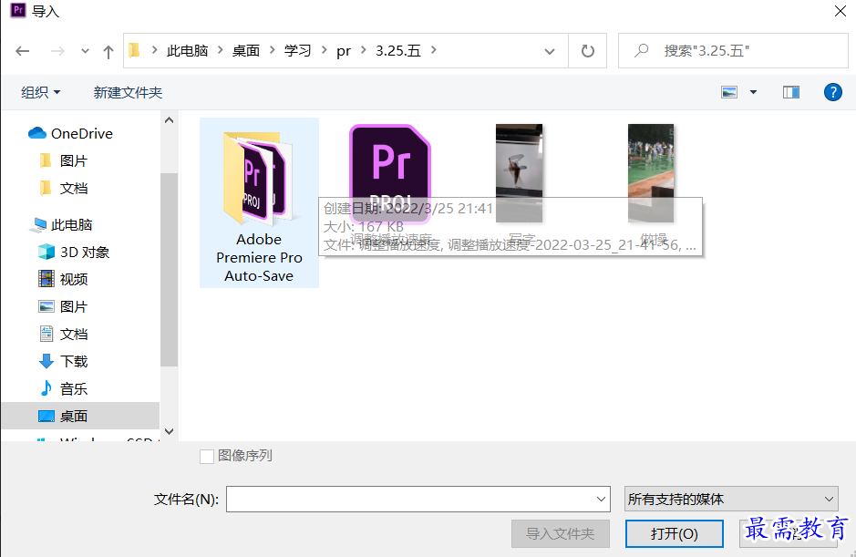Toggle the preview pane
The width and height of the screenshot is (856, 557).
tap(791, 92)
